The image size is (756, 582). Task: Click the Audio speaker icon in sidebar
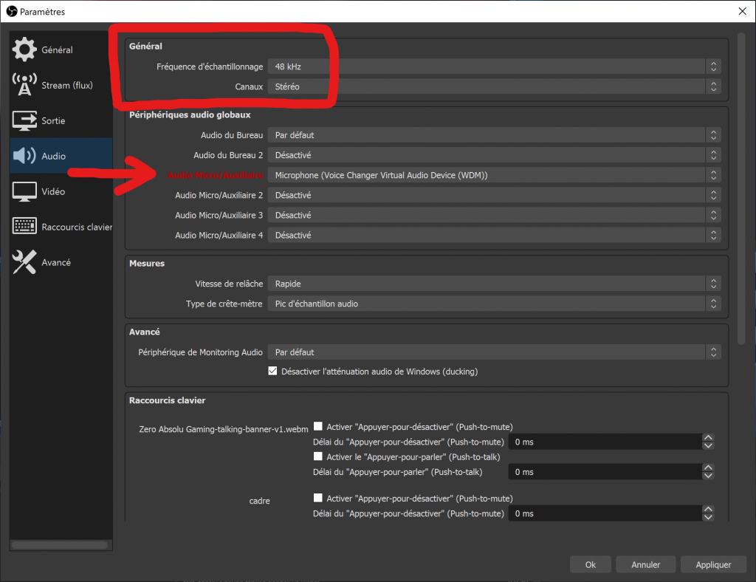[24, 156]
